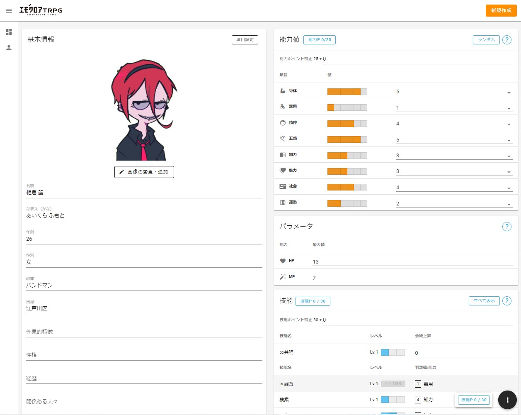Adjust the 検索 skill level bar
The width and height of the screenshot is (521, 415).
(x=393, y=400)
